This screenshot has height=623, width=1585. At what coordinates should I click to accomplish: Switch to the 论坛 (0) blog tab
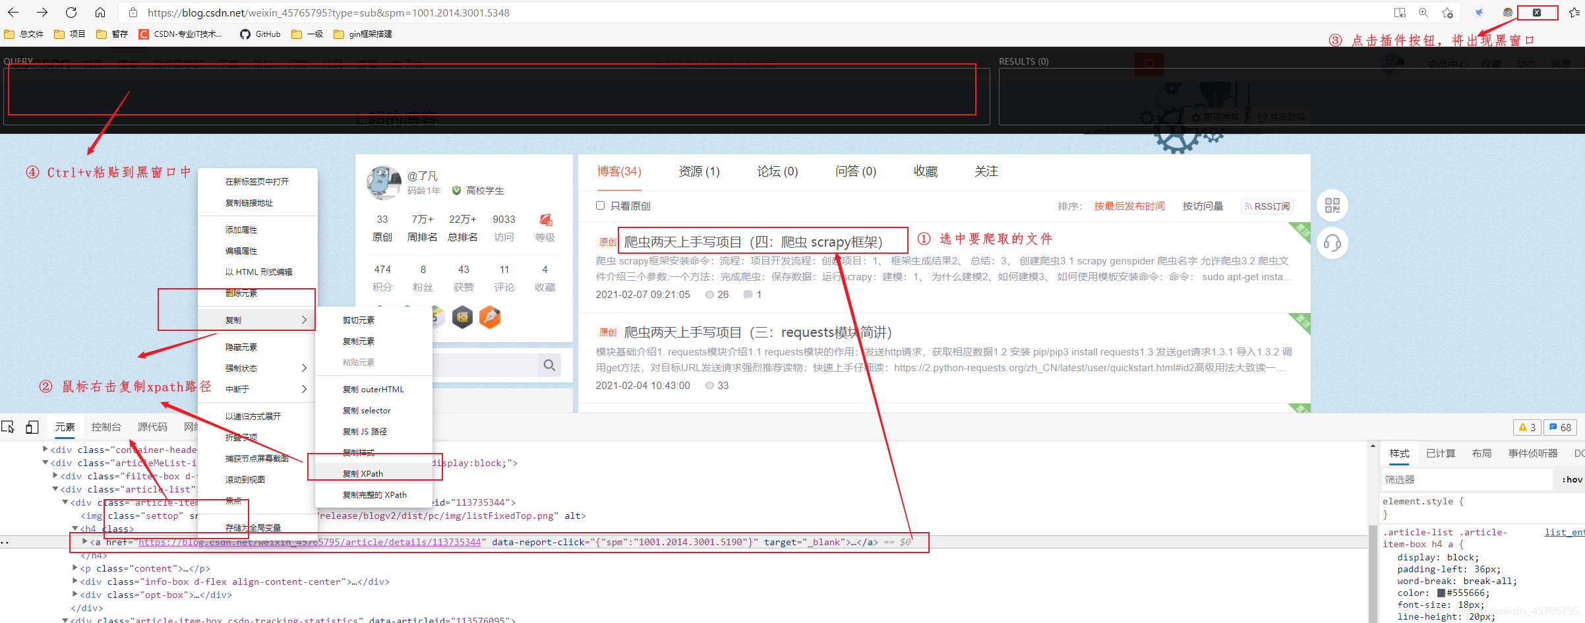pyautogui.click(x=777, y=172)
